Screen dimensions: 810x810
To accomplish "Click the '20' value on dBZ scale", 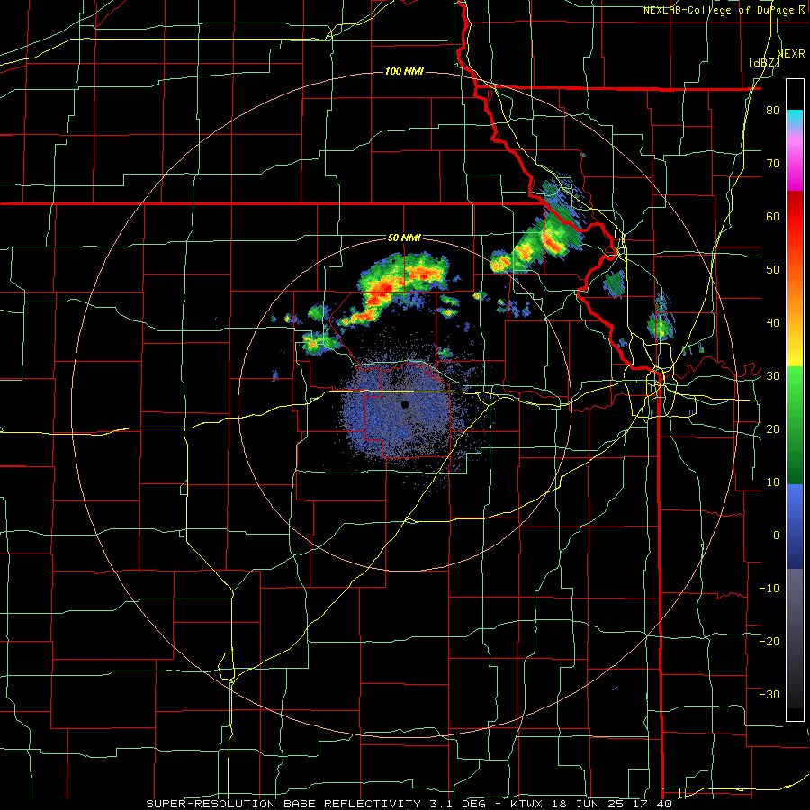I will coord(773,428).
